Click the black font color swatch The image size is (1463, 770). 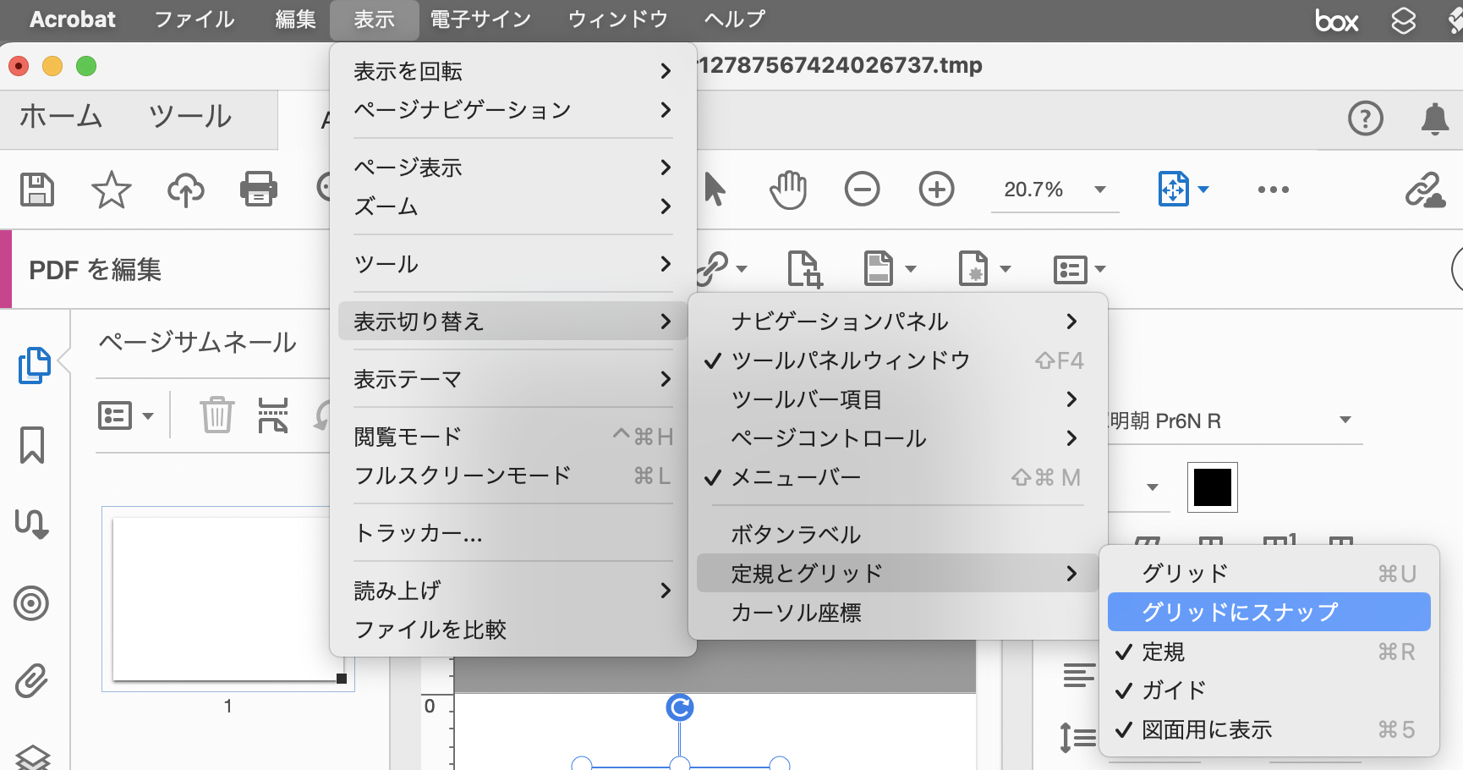(1212, 487)
